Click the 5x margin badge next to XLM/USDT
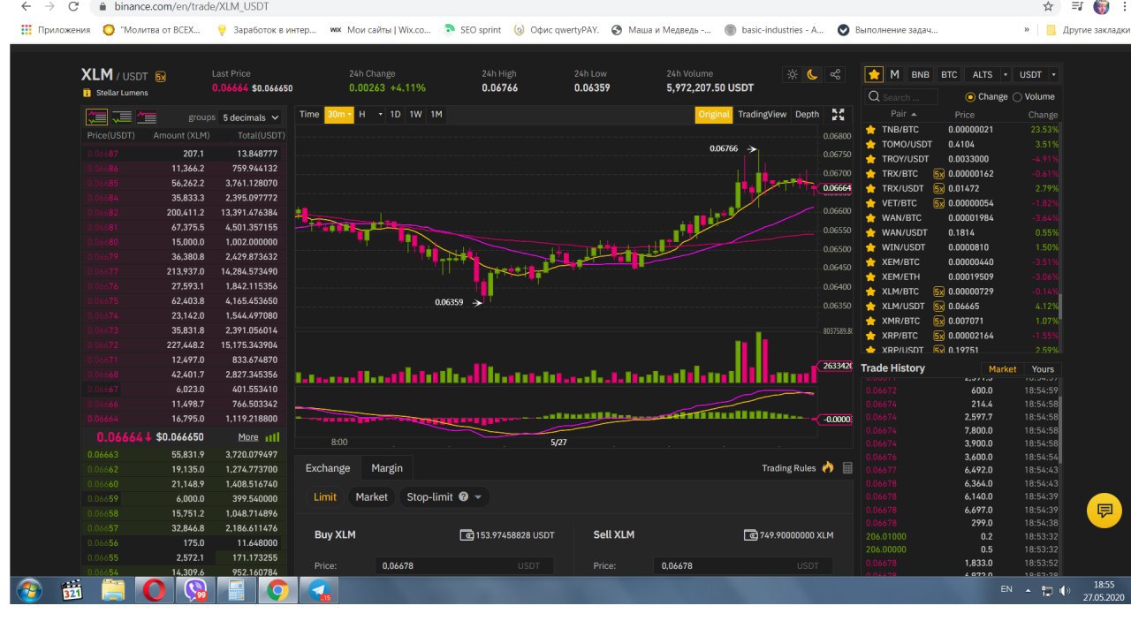 click(x=160, y=77)
